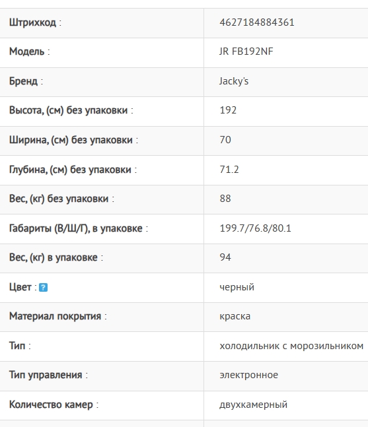Click the brand value Jacky's
Screen dimensions: 368x427
234,81
